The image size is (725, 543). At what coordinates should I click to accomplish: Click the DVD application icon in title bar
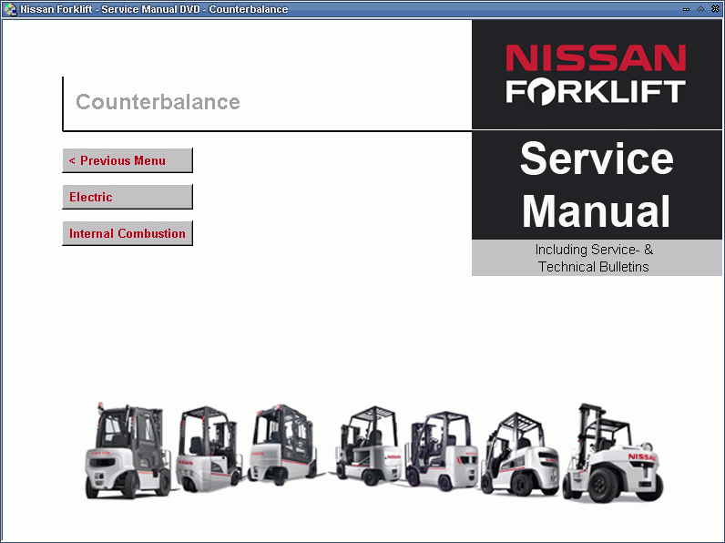(10, 9)
